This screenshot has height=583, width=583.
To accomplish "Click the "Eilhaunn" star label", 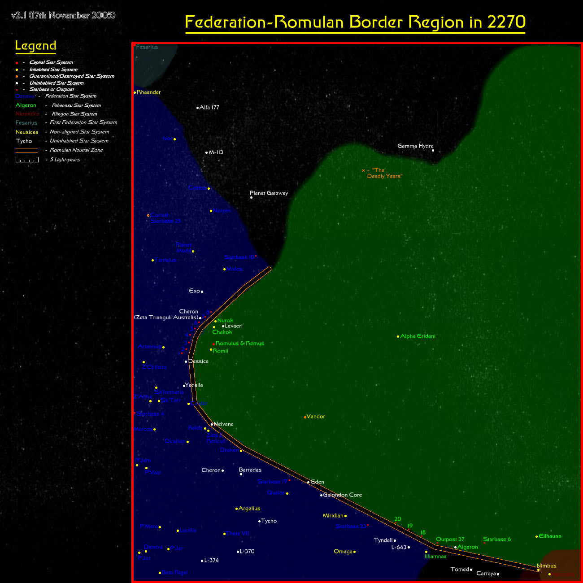I will (x=550, y=536).
